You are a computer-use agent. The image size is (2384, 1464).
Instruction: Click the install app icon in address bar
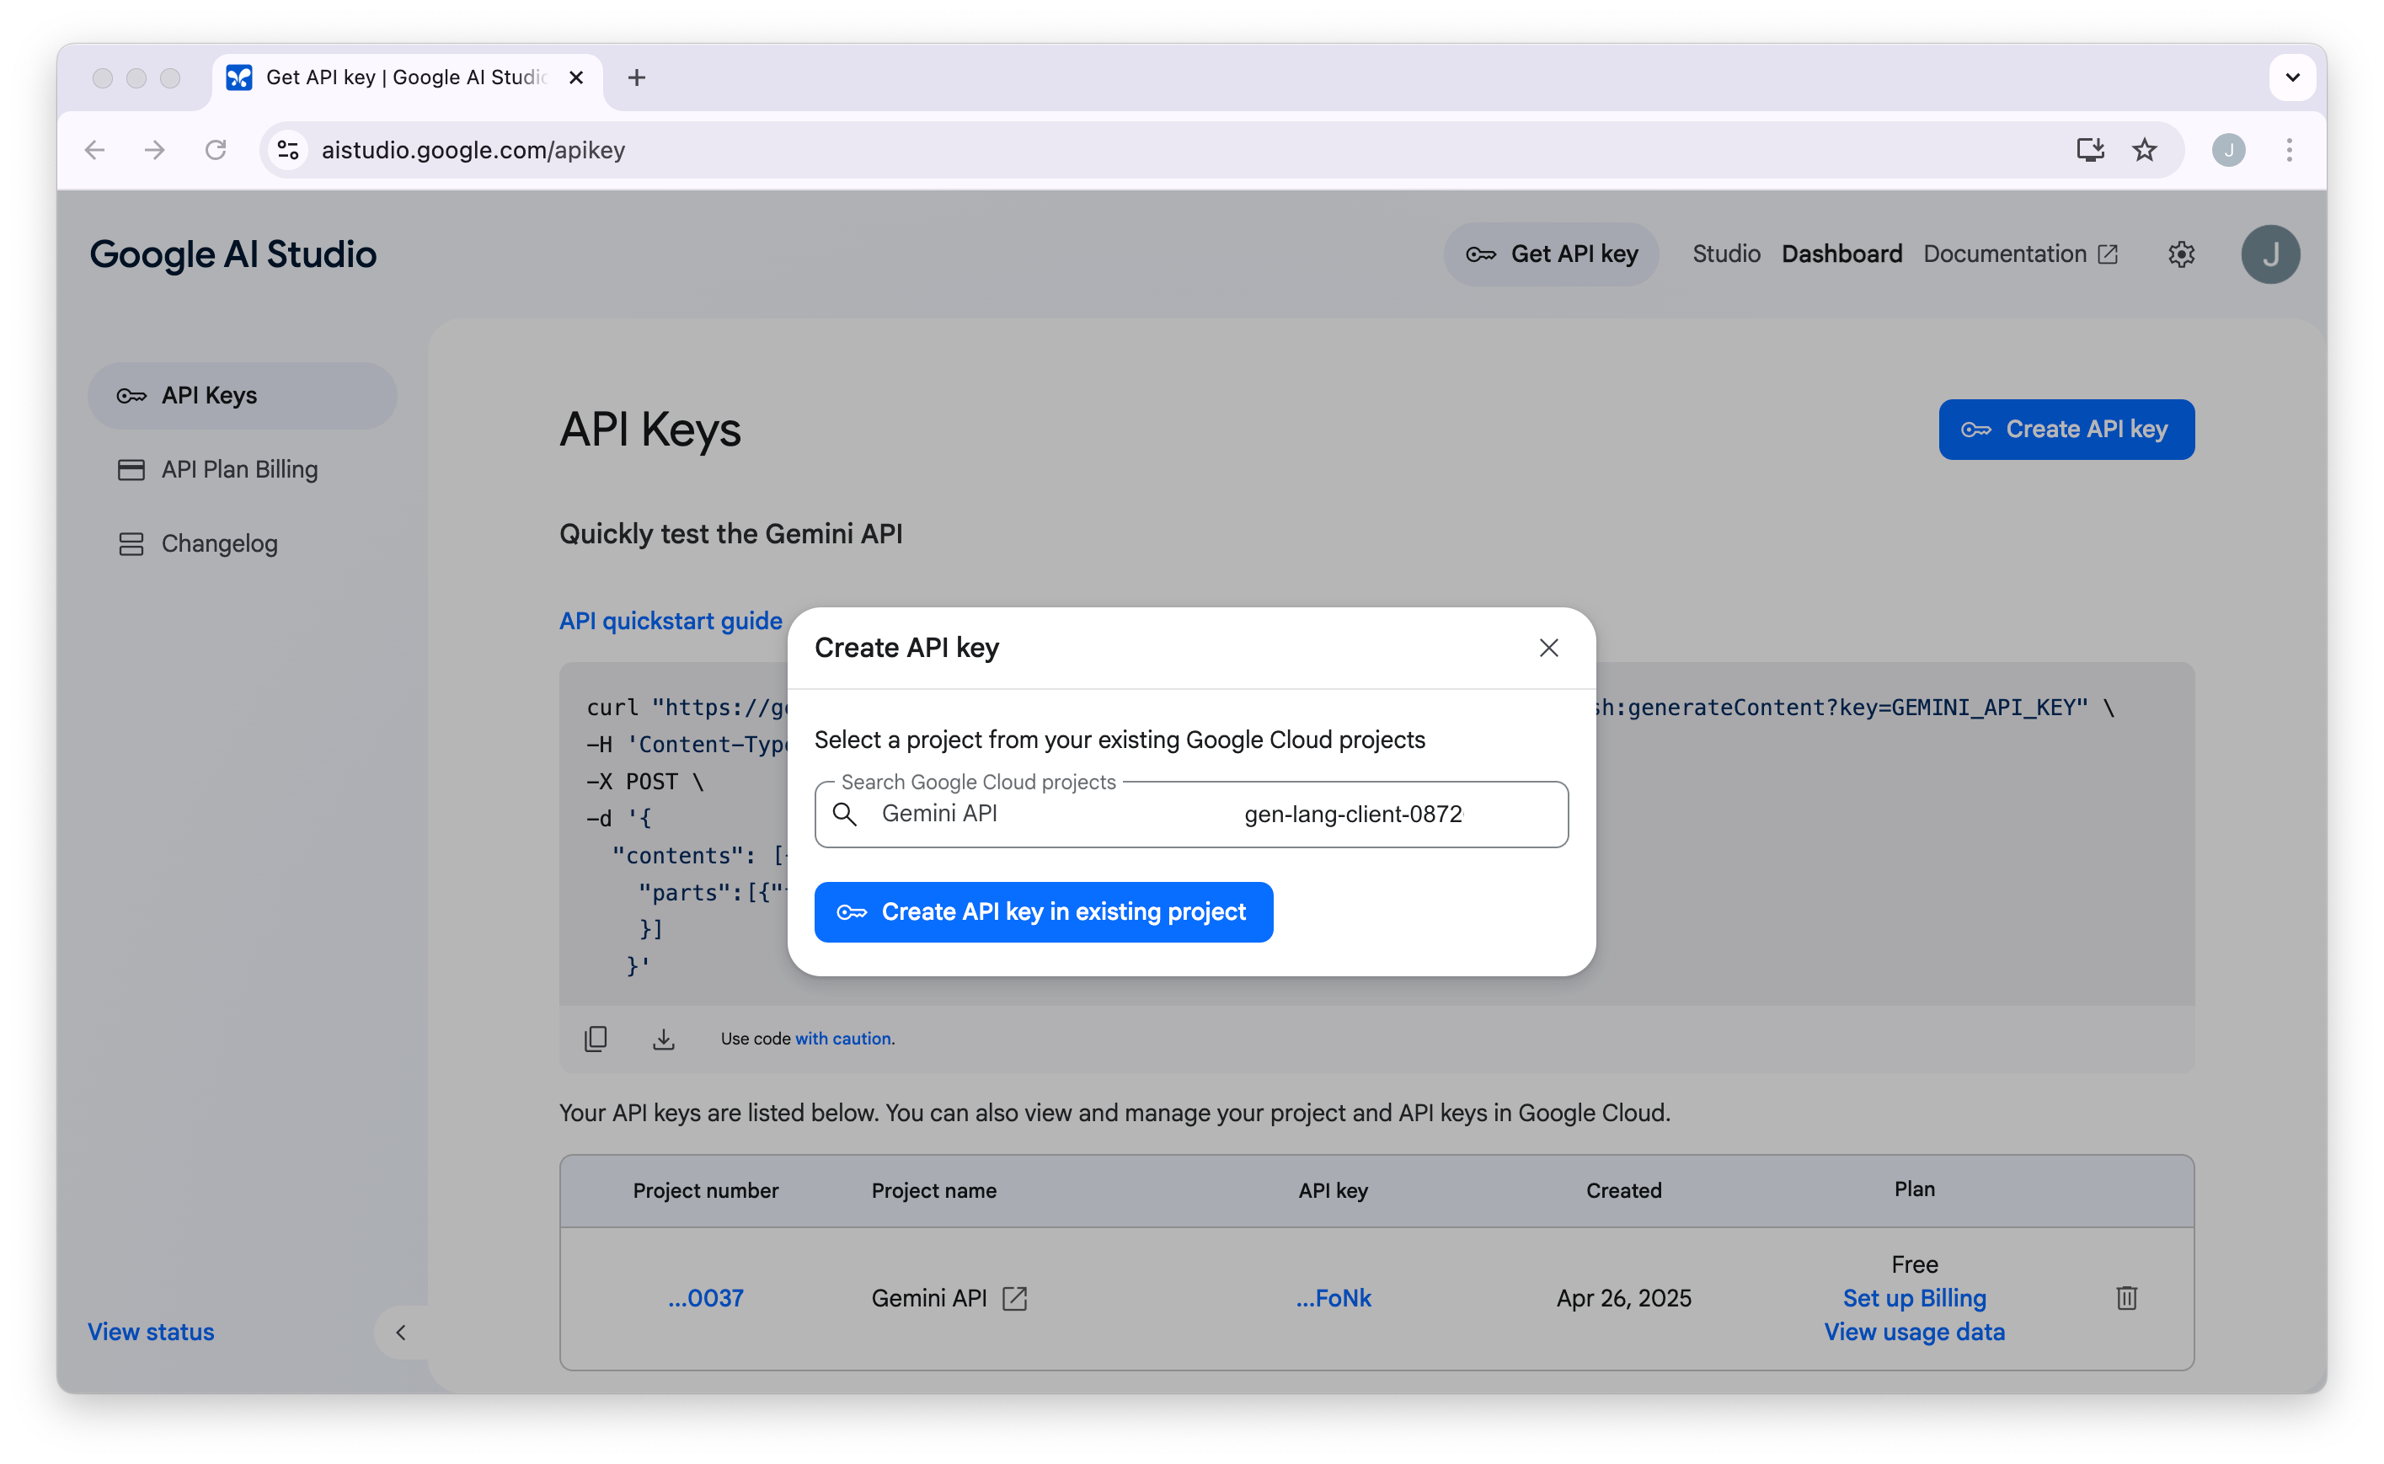(2090, 149)
